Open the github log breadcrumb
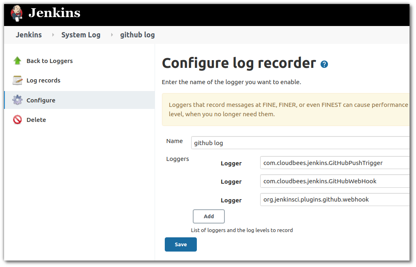The image size is (416, 267). pos(137,35)
